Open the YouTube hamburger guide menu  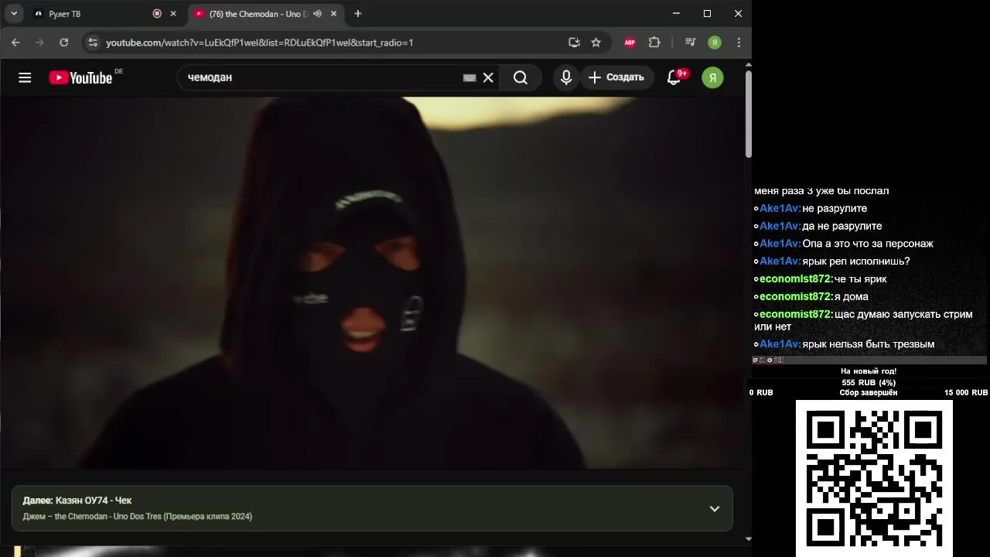click(25, 77)
